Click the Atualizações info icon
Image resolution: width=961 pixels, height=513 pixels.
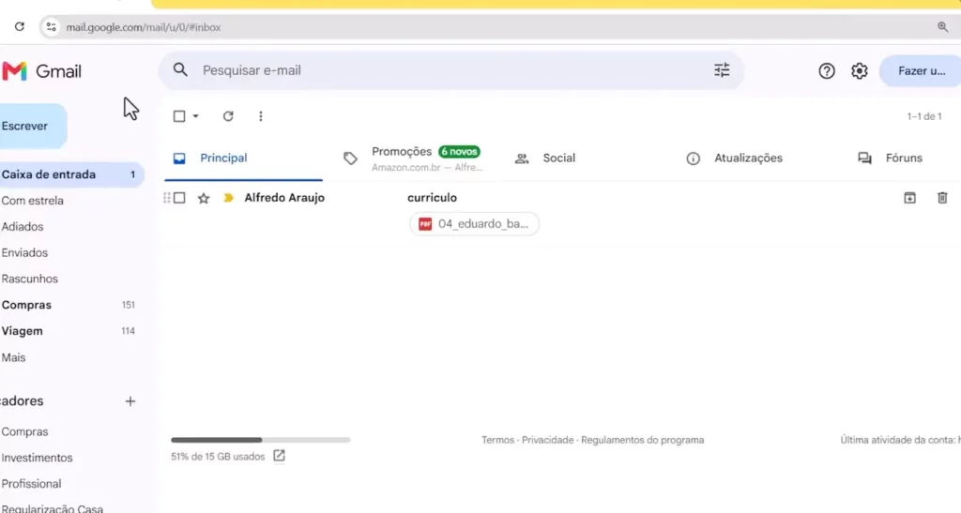pos(693,158)
